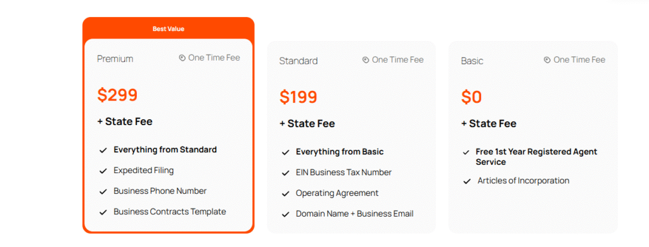Click the checkmark next to Everything from Standard
The width and height of the screenshot is (649, 247).
click(103, 150)
